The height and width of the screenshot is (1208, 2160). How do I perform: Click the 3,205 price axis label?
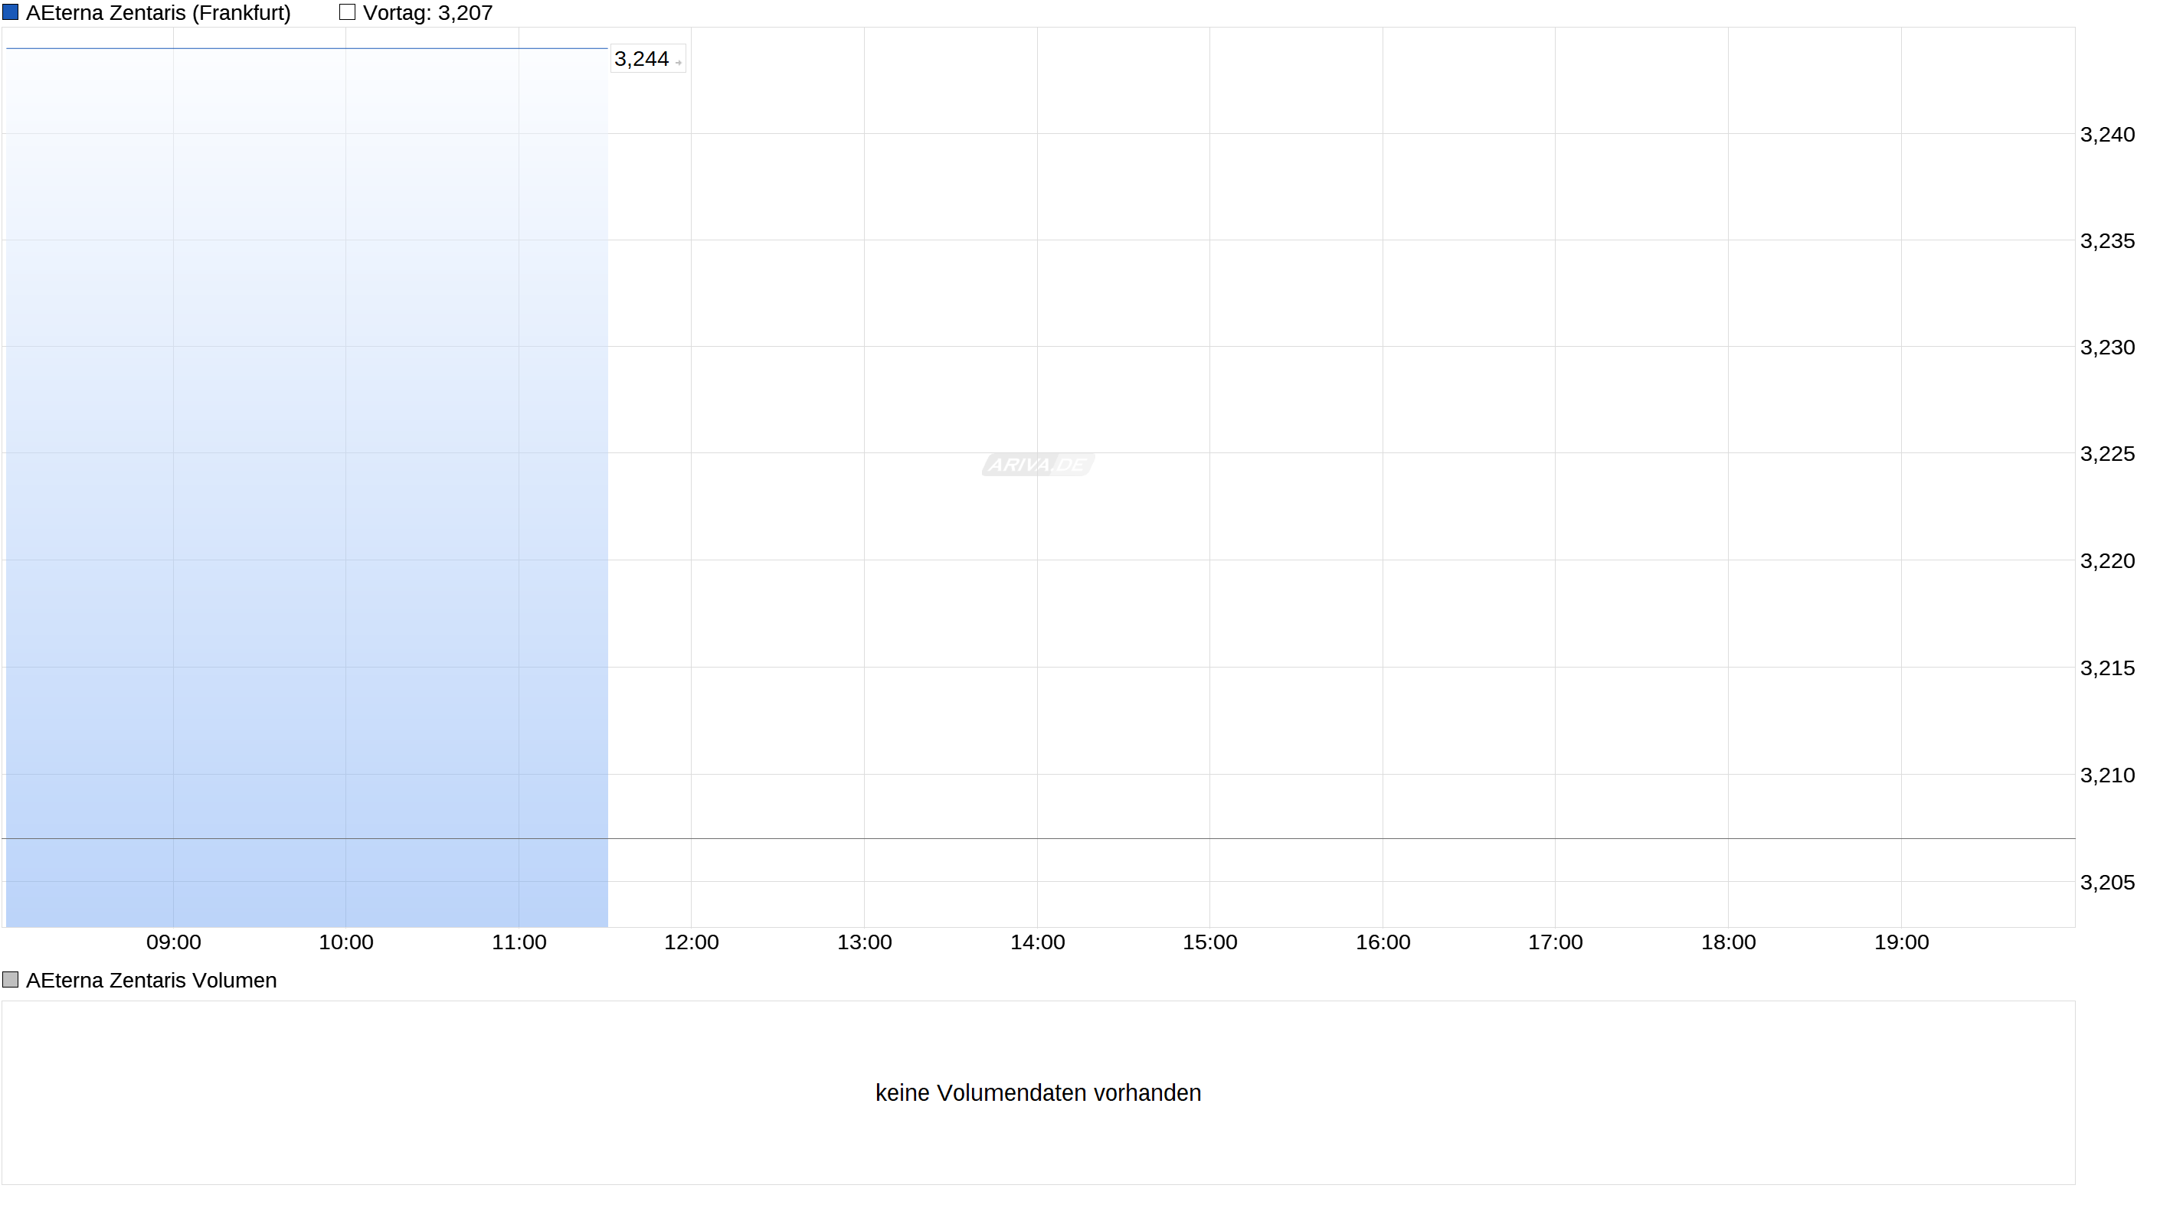coord(2107,882)
